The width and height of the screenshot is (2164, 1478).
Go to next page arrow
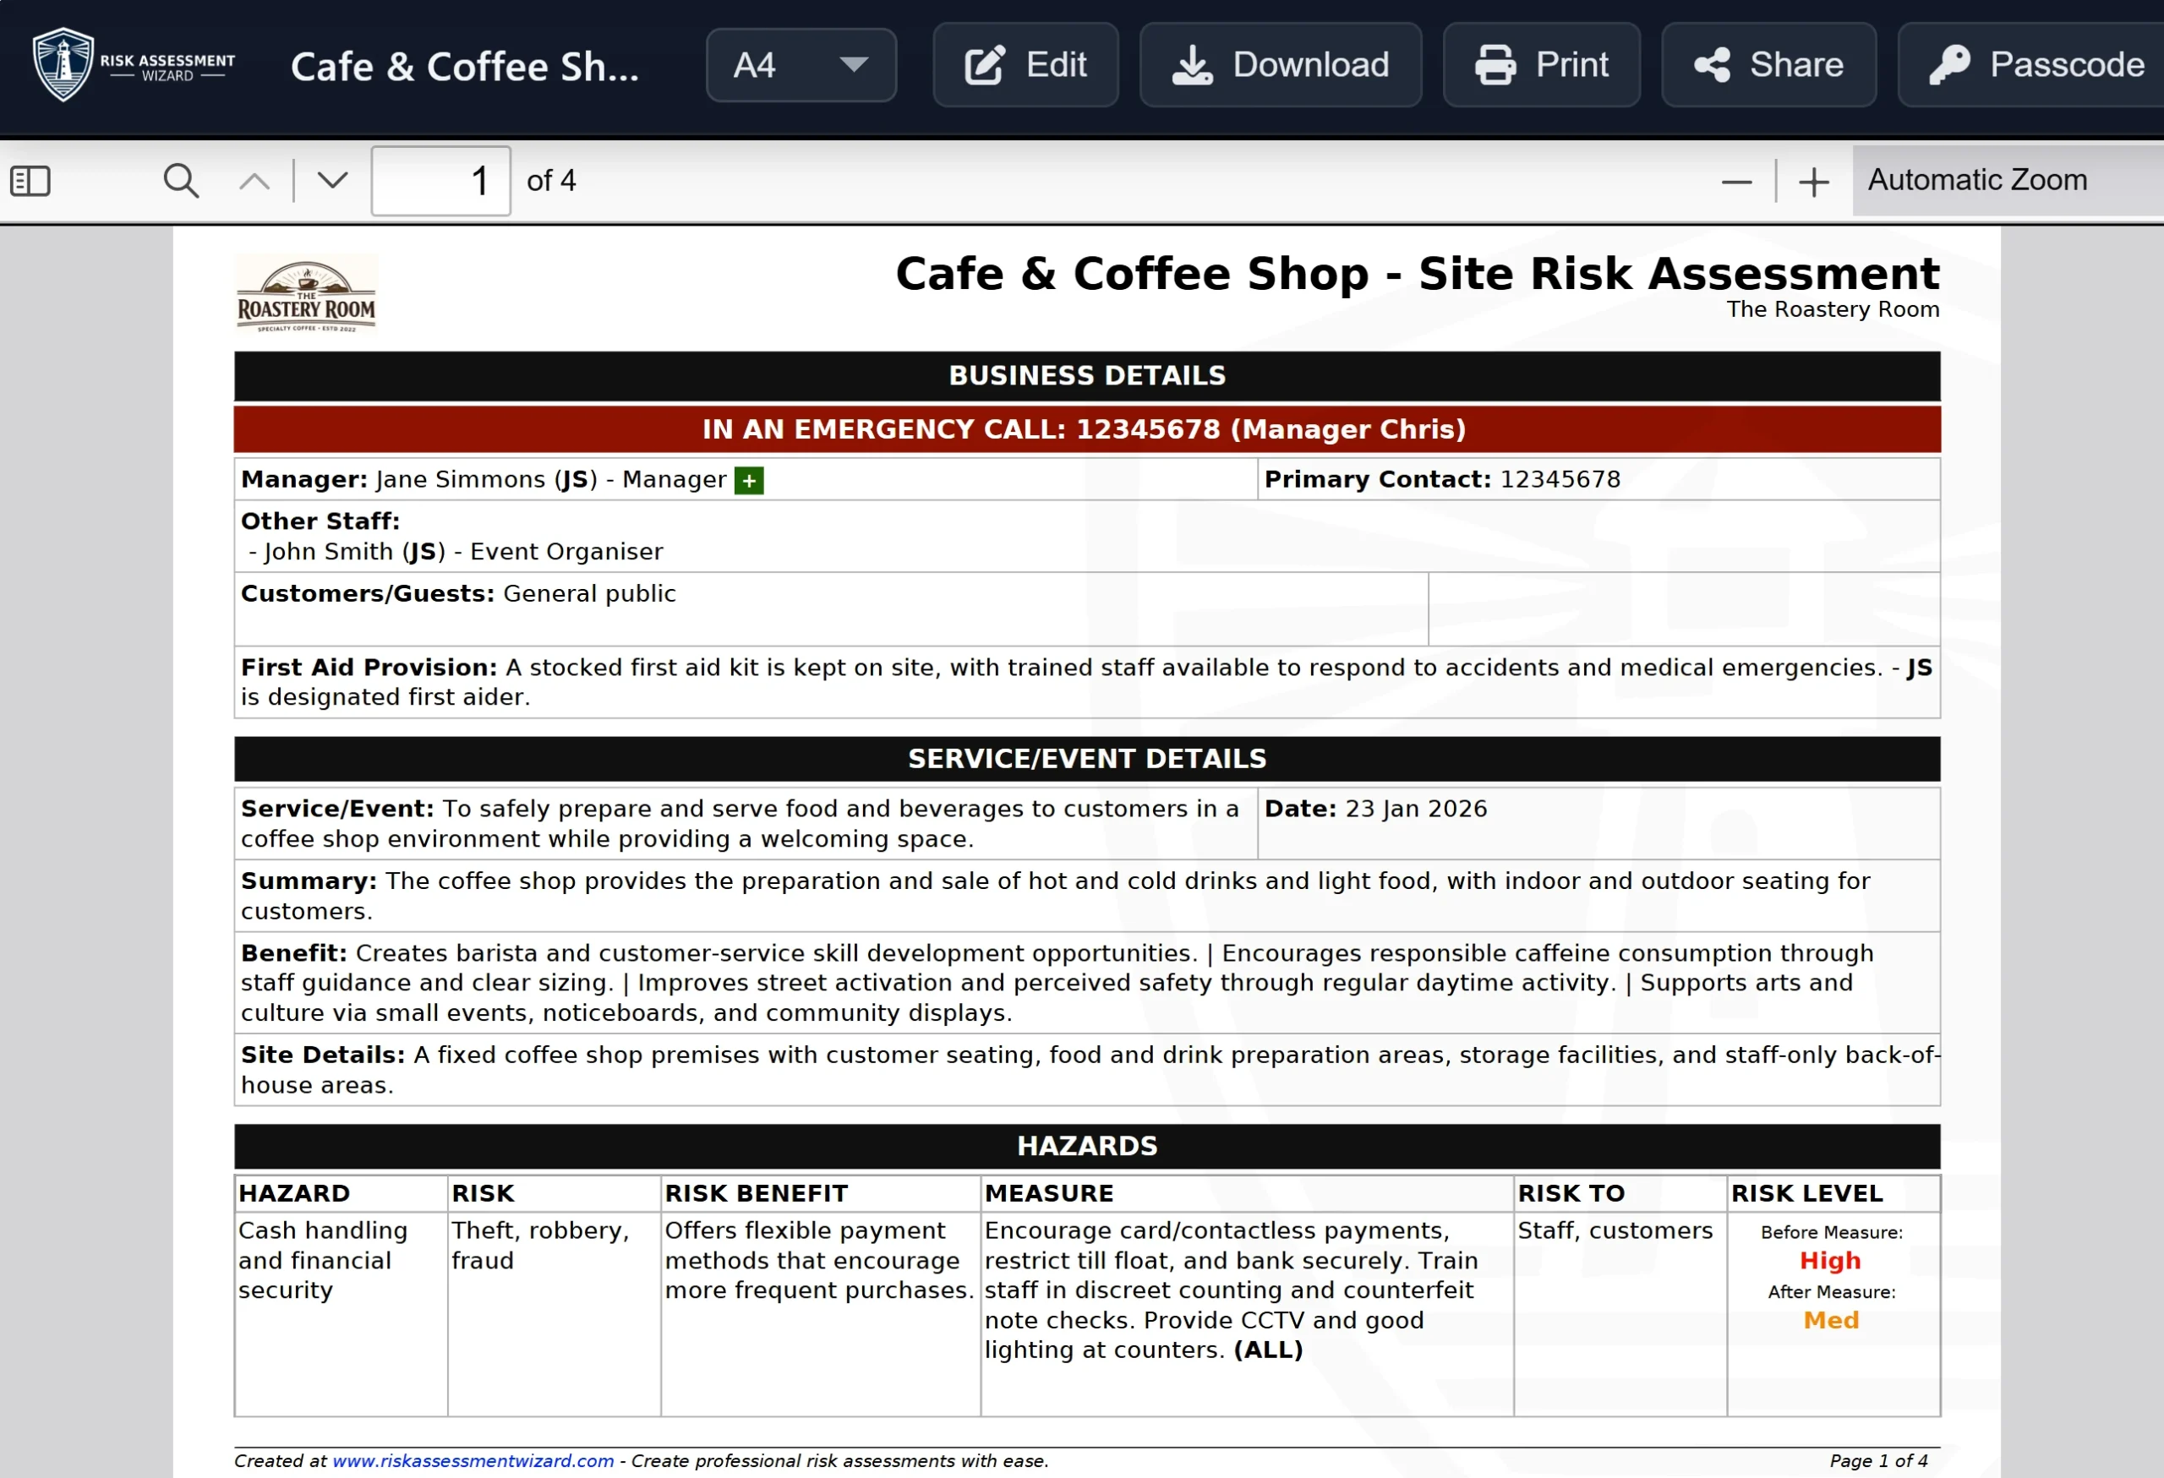click(332, 181)
